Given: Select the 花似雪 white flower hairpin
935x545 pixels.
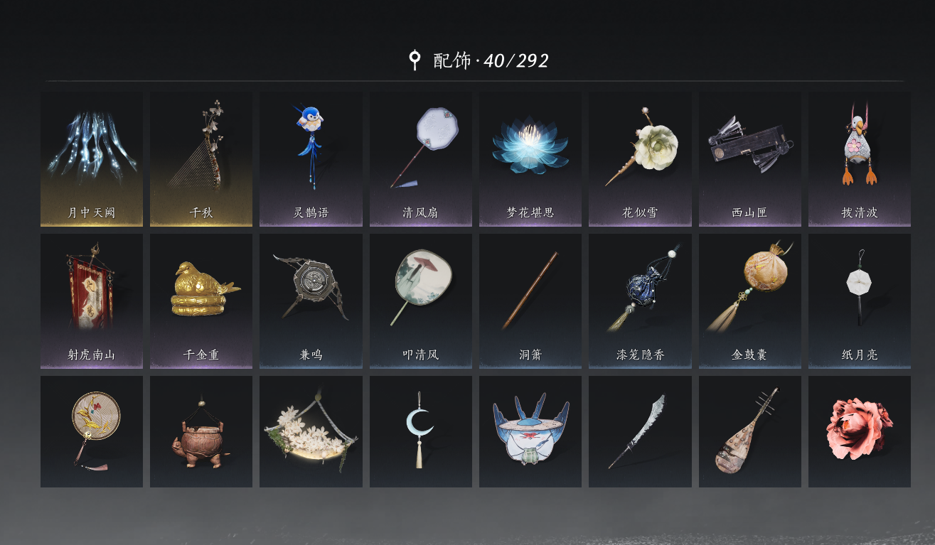Looking at the screenshot, I should 640,159.
